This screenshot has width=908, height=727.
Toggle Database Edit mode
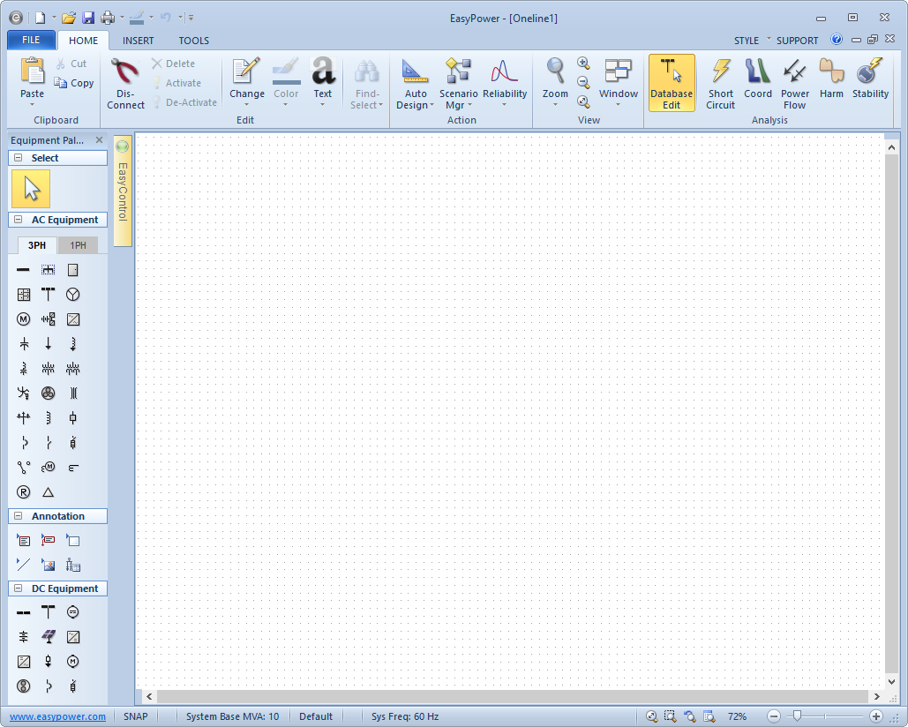pos(672,82)
